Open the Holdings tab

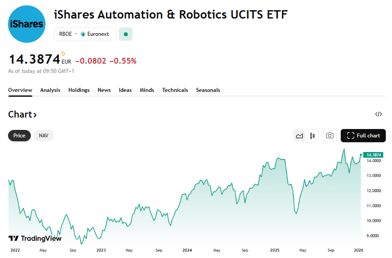(x=79, y=90)
